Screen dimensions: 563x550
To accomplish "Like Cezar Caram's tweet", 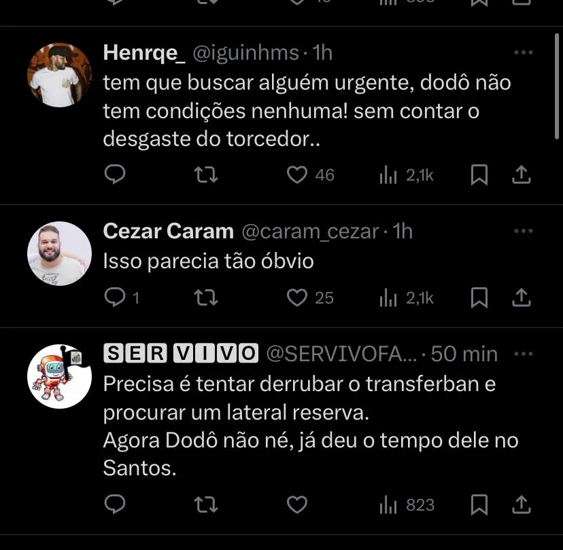I will 297,297.
